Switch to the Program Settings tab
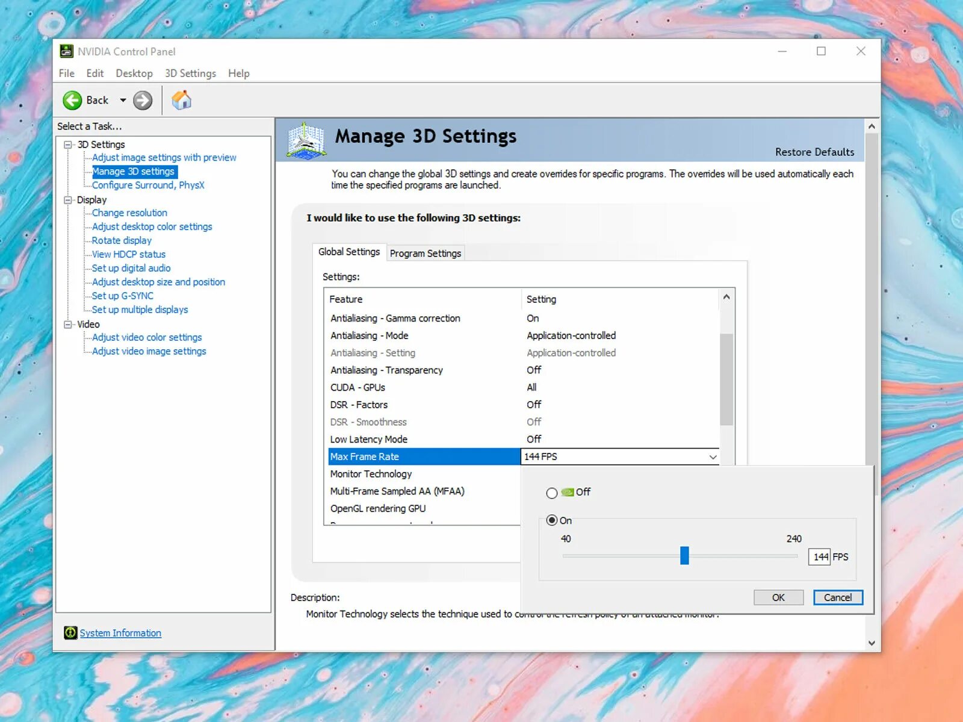This screenshot has width=963, height=722. [x=426, y=254]
